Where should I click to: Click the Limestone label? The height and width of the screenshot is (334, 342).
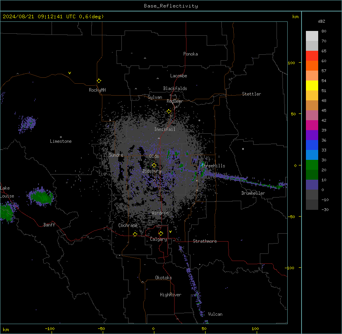click(x=61, y=141)
